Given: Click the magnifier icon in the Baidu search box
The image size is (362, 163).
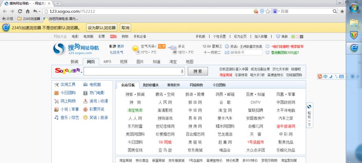Looking at the screenshot, I should 335,11.
